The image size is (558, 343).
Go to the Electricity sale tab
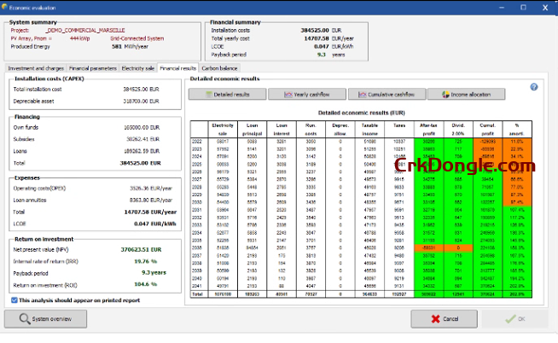coord(138,67)
